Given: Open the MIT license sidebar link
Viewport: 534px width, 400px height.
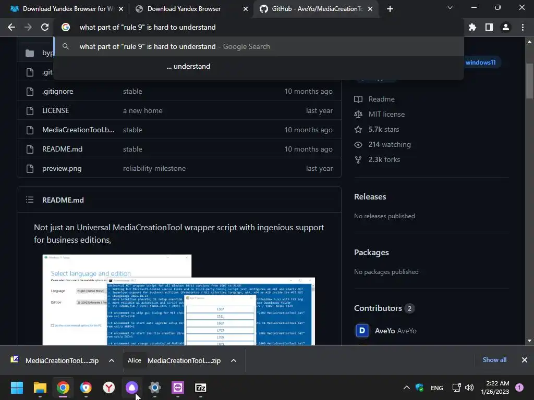Looking at the screenshot, I should (x=386, y=114).
